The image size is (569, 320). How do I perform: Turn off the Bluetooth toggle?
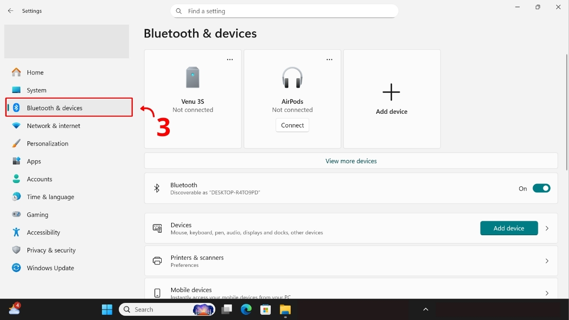(x=541, y=188)
